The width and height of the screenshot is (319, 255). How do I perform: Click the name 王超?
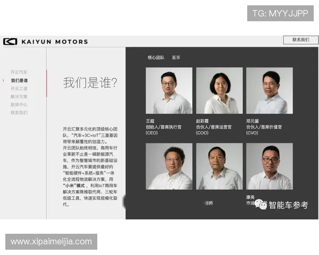[150, 121]
